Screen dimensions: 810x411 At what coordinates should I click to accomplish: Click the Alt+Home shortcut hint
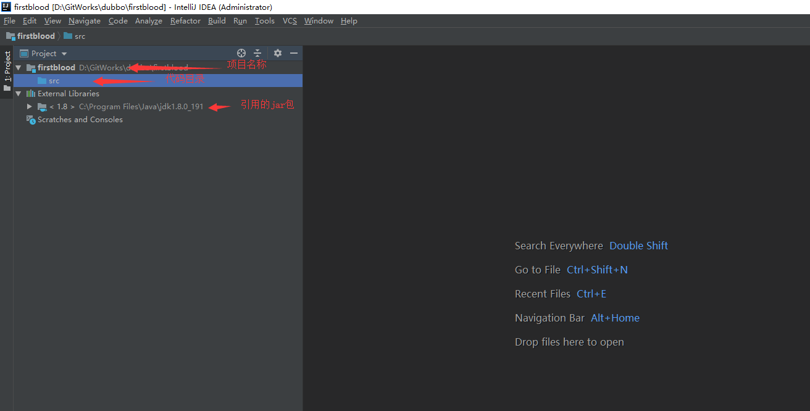click(615, 318)
